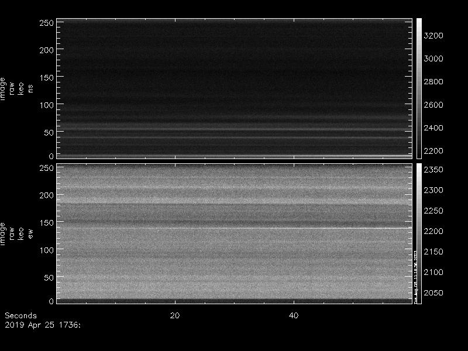
Task: Click the '250' y-axis label of the ew keogram
Action: coord(46,168)
